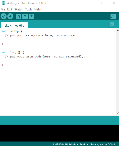Create a new sketch with New icon
Viewport: 119px width, 146px height.
[x=18, y=16]
